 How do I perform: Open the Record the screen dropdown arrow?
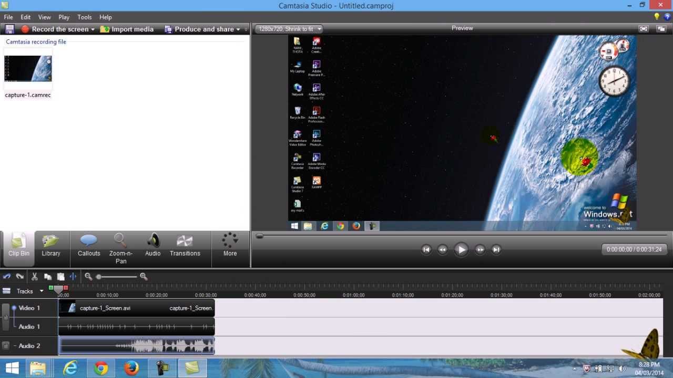tap(93, 29)
